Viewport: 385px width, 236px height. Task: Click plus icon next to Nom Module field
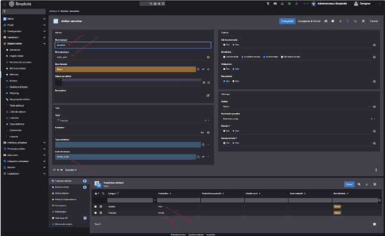208,69
